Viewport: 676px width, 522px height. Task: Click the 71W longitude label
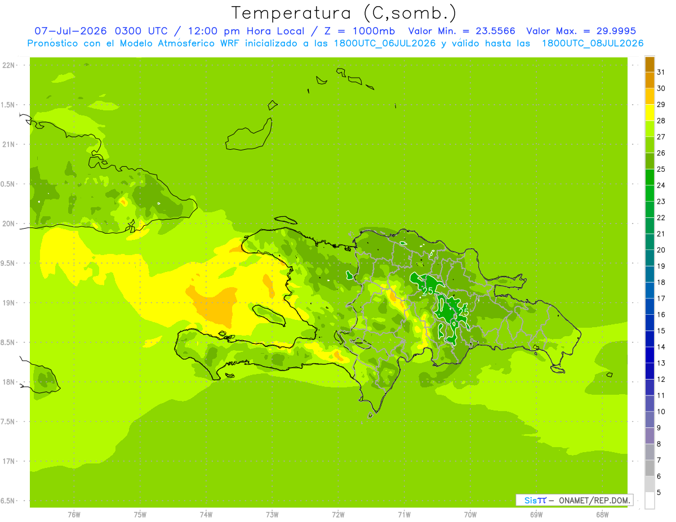pos(404,515)
